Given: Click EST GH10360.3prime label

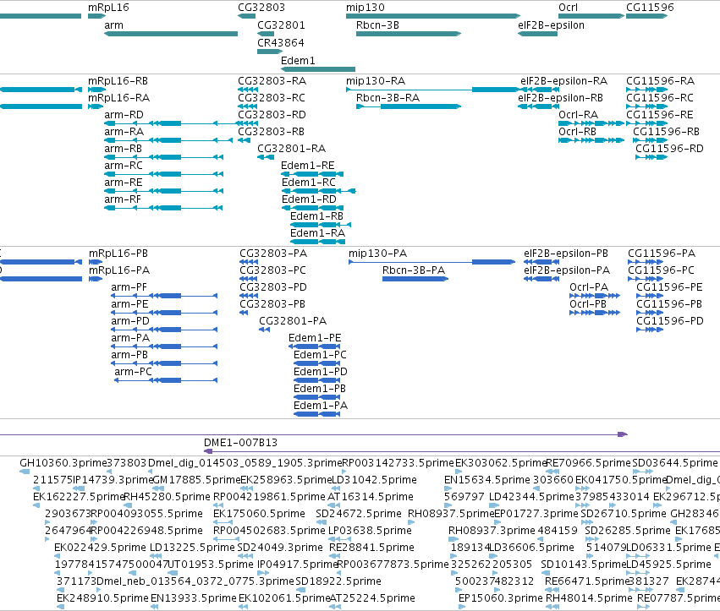Looking at the screenshot, I should tap(63, 463).
